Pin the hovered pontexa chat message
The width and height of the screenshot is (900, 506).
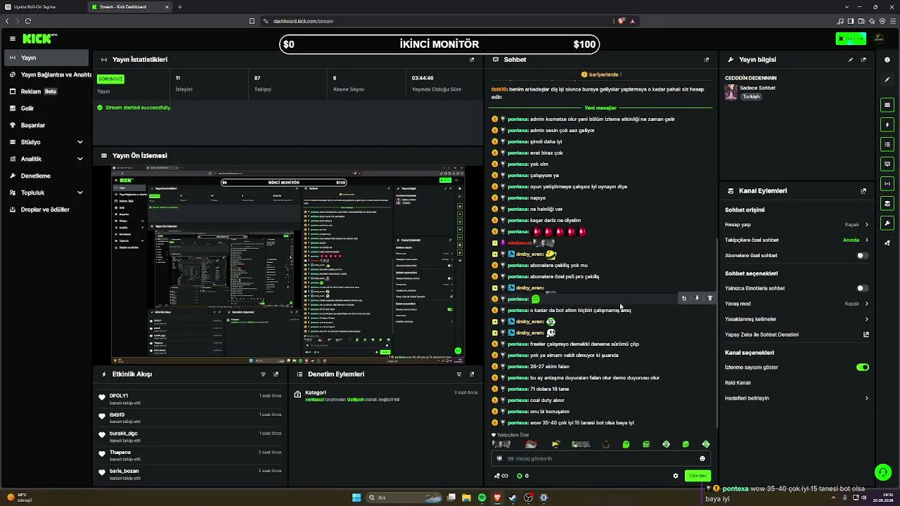pyautogui.click(x=697, y=299)
